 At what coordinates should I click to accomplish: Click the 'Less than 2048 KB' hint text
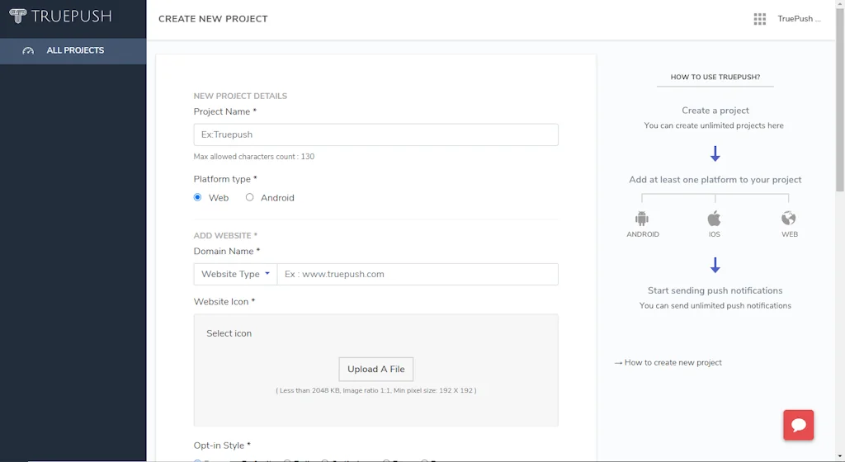(x=376, y=390)
